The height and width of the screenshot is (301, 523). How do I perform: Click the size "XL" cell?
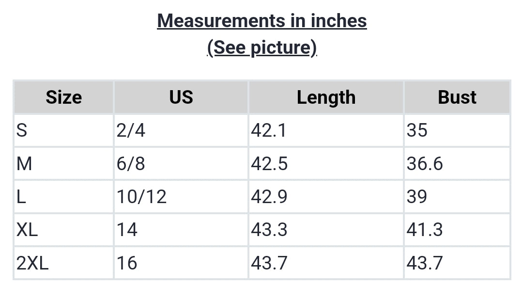click(27, 230)
